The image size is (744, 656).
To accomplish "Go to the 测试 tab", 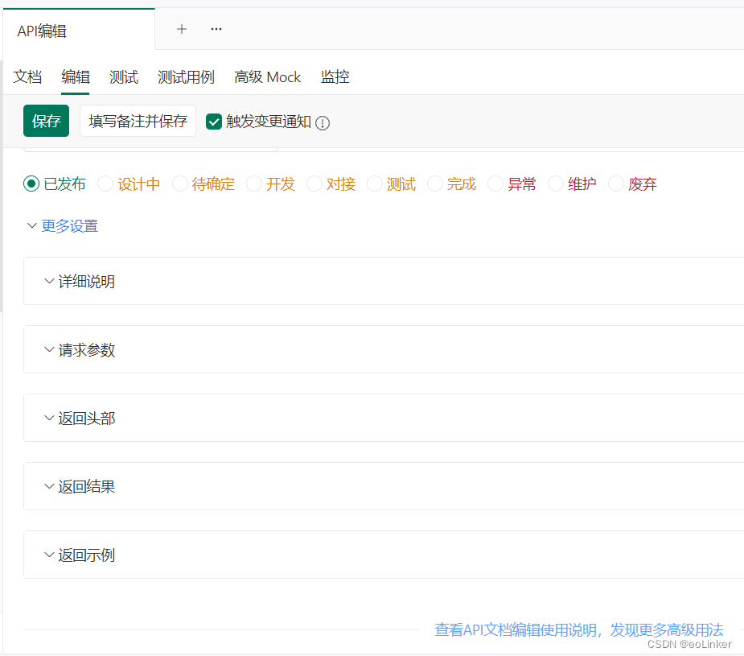I will (123, 77).
